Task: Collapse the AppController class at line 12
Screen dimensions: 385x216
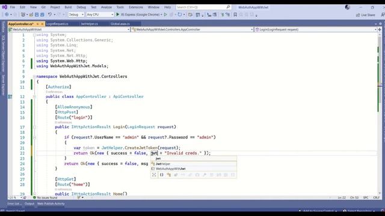Action: click(34, 97)
